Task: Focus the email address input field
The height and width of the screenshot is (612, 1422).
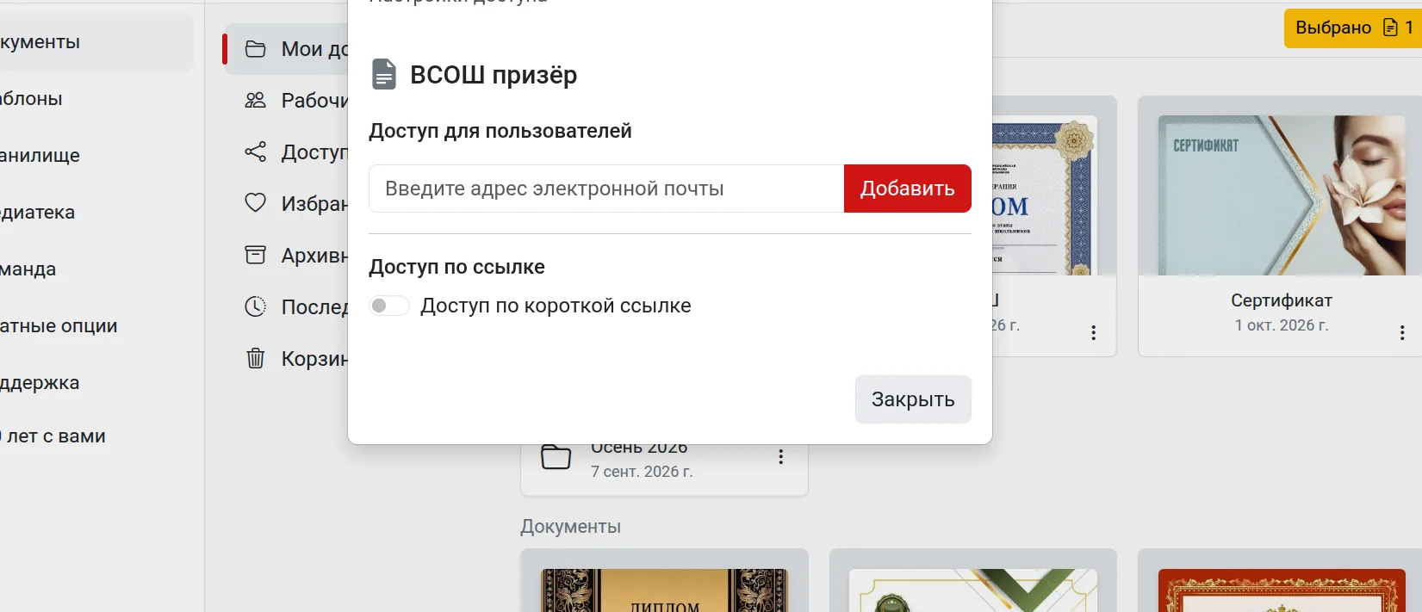Action: tap(606, 189)
